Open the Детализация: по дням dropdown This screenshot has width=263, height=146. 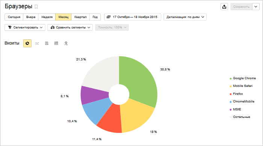click(185, 17)
